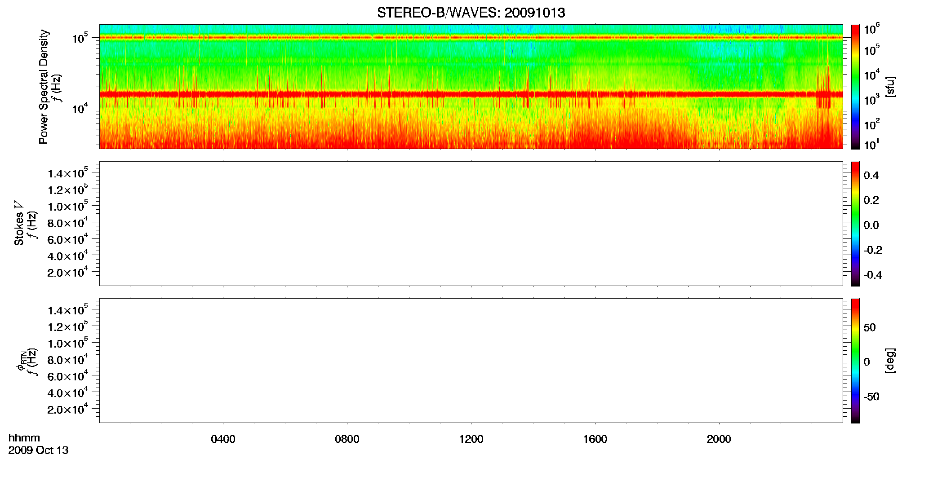Click the hhmm time format label
The width and height of the screenshot is (942, 485).
(x=24, y=438)
